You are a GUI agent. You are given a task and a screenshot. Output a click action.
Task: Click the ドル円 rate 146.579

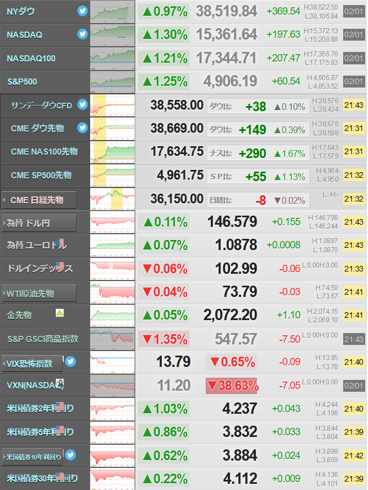tap(232, 221)
